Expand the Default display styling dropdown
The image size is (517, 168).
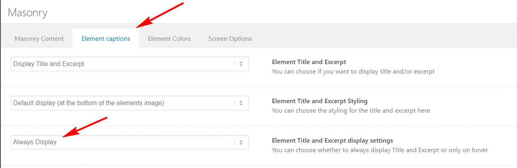pyautogui.click(x=130, y=103)
